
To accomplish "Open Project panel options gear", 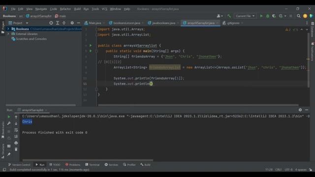I will [x=72, y=23].
